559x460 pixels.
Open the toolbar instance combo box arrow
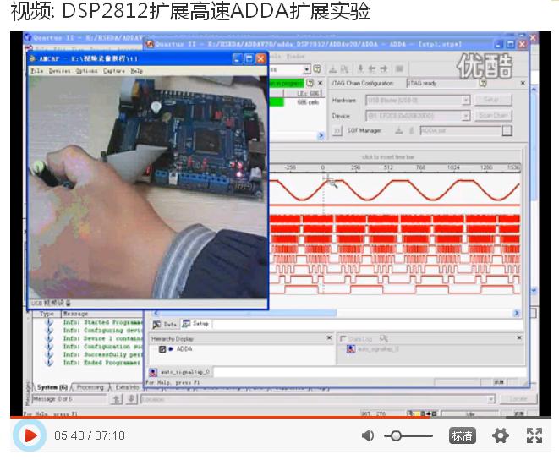coord(307,69)
